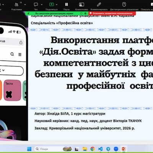Expand the participants options arrow
This screenshot has height=153, width=153.
click(25, 5)
